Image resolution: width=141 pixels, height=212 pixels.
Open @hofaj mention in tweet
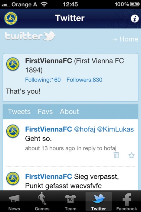tap(84, 129)
